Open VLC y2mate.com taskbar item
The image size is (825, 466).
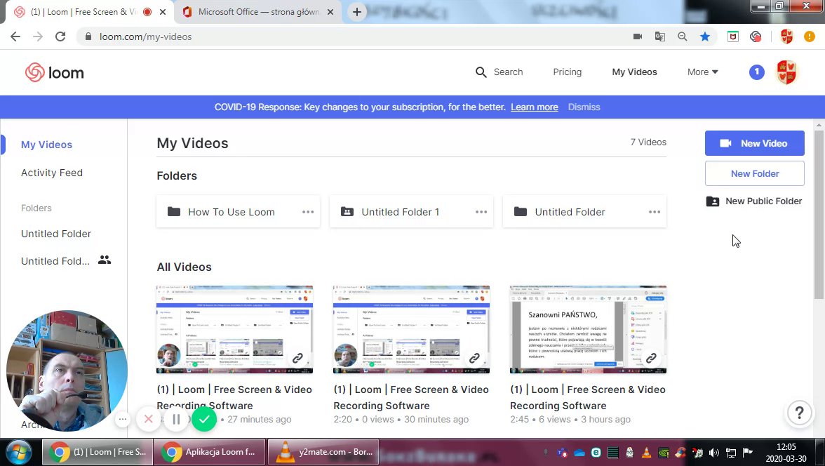pyautogui.click(x=323, y=452)
